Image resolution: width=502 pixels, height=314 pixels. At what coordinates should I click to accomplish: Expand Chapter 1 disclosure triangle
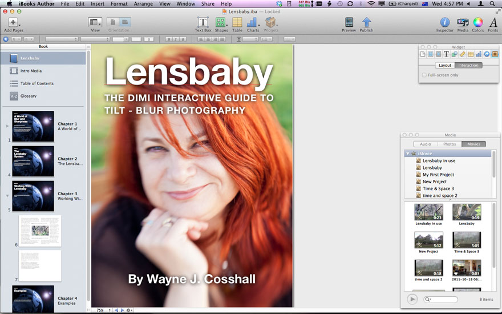[7, 126]
